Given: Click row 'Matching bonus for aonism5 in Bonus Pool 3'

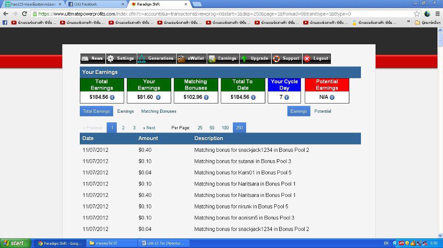Looking at the screenshot, I should pos(221,218).
